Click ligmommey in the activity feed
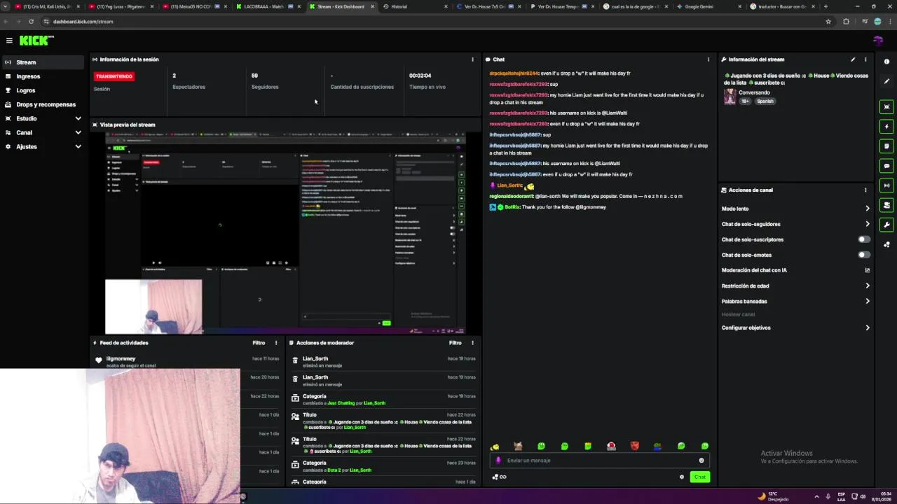 pos(121,359)
